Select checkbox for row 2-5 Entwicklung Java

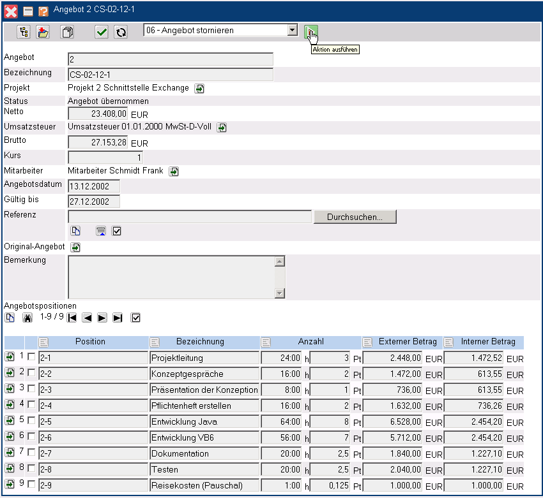coord(31,421)
